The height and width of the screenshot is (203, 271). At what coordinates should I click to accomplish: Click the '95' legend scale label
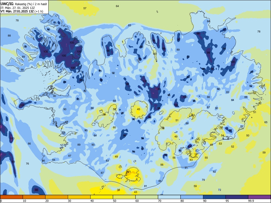227,201
